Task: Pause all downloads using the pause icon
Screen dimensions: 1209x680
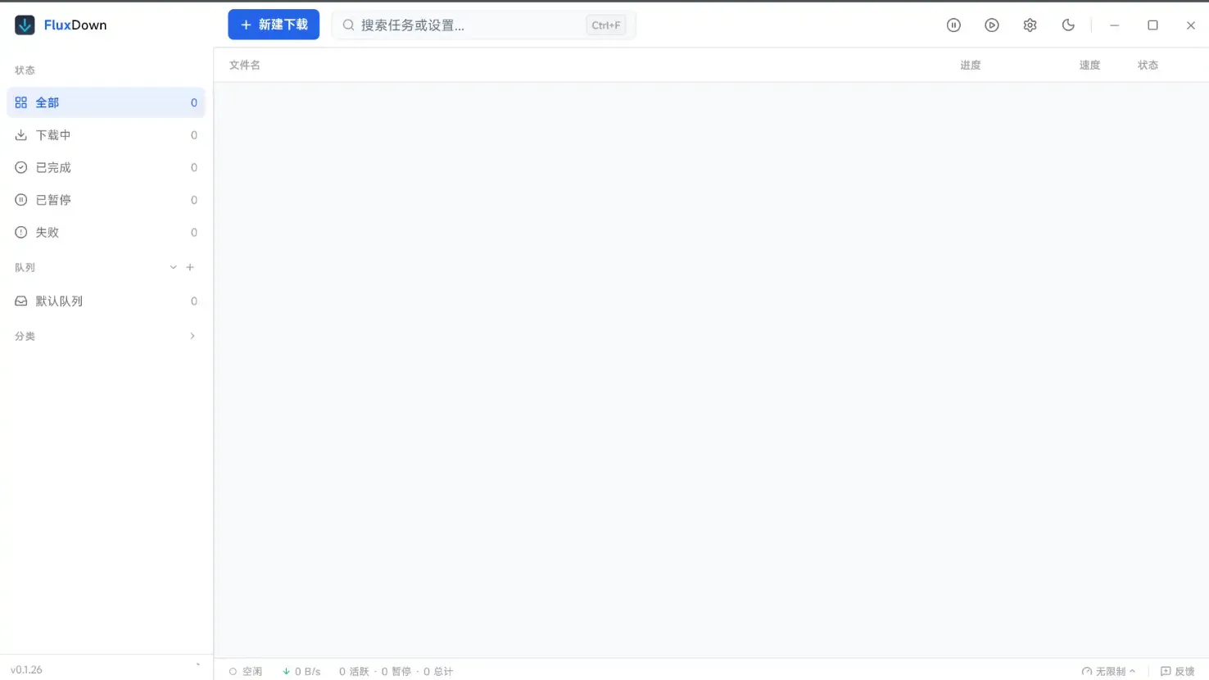Action: pos(953,25)
